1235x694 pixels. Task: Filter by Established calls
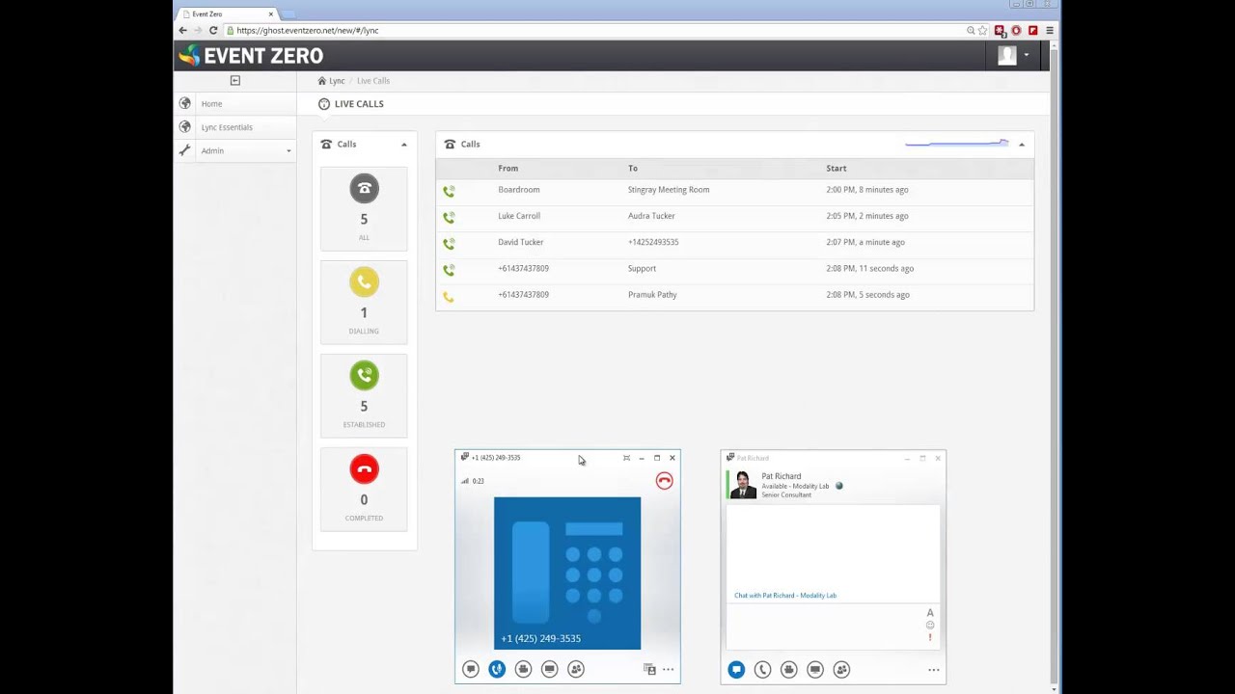tap(364, 395)
